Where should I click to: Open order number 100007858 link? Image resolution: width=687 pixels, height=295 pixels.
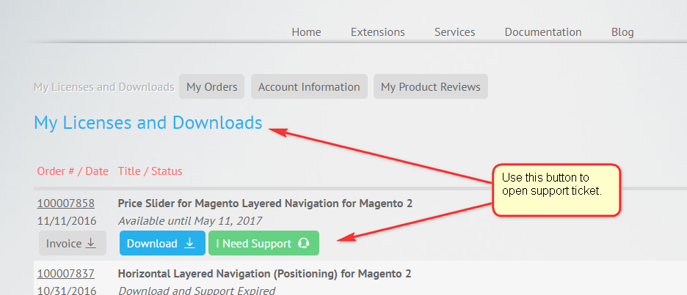pos(66,203)
